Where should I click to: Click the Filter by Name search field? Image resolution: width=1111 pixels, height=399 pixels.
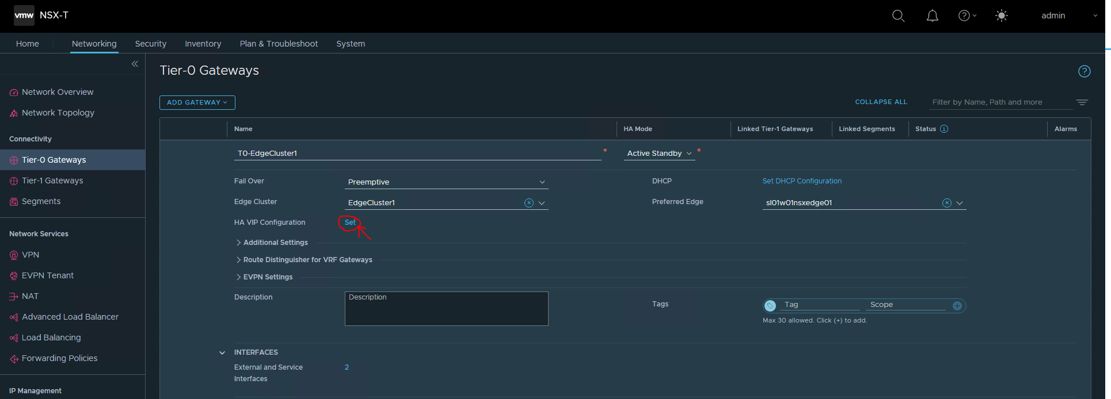[x=1002, y=102]
